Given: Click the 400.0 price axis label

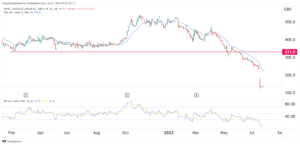Looking at the screenshot, I should pos(290,40).
